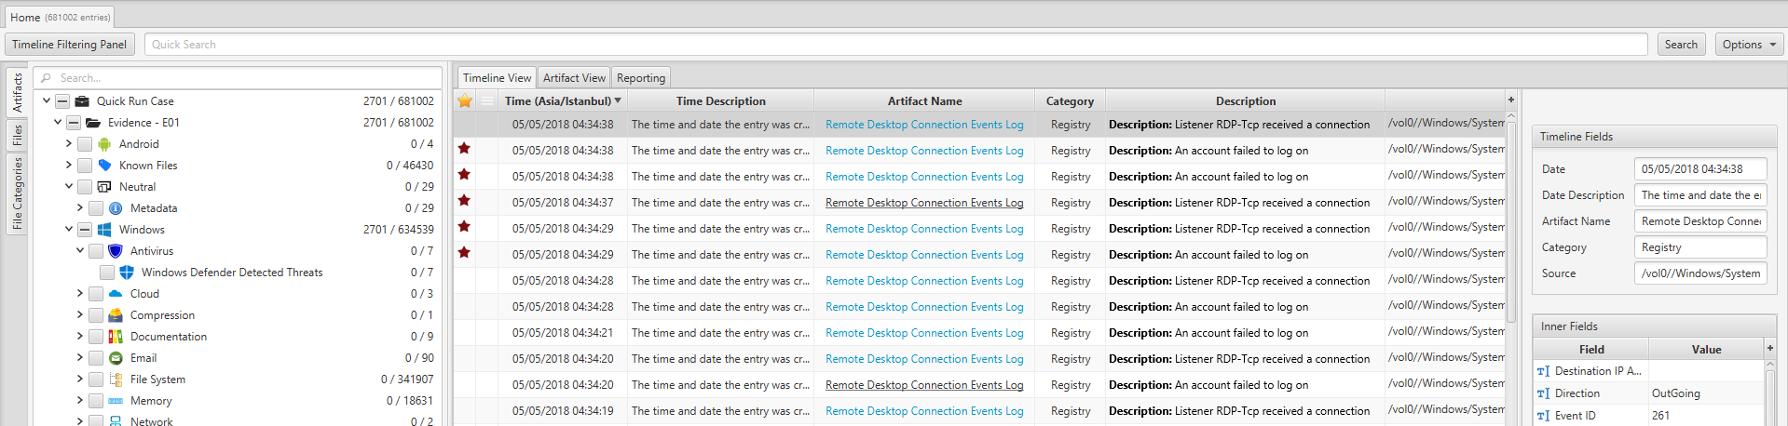Click the Known Files tag icon
The width and height of the screenshot is (1788, 426).
[x=104, y=166]
